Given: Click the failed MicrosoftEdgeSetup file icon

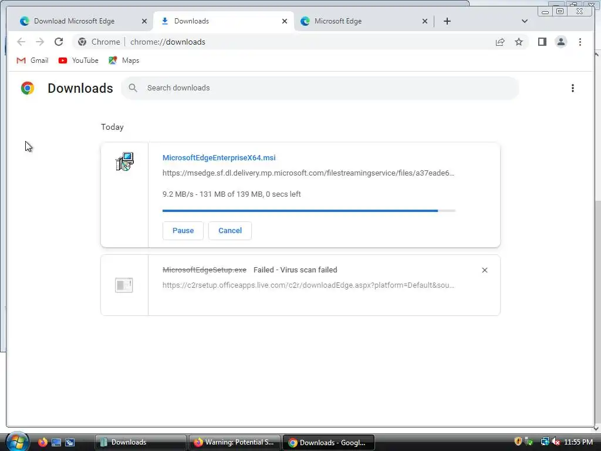Looking at the screenshot, I should (124, 285).
